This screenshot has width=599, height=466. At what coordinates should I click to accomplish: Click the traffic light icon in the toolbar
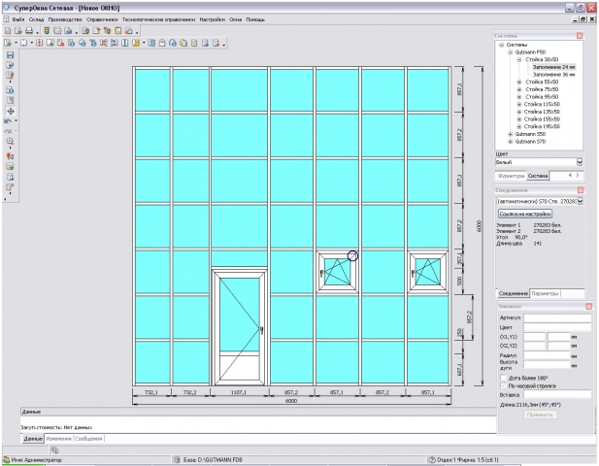pos(47,31)
